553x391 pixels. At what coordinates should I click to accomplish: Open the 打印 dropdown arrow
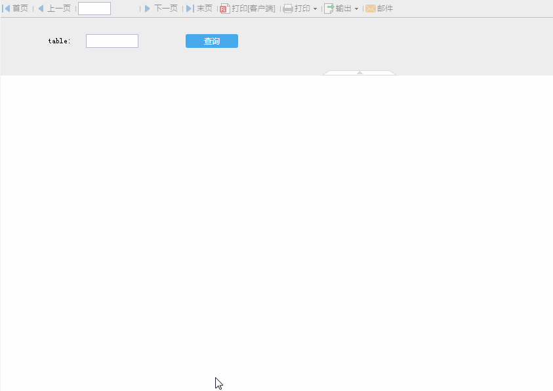coord(315,9)
